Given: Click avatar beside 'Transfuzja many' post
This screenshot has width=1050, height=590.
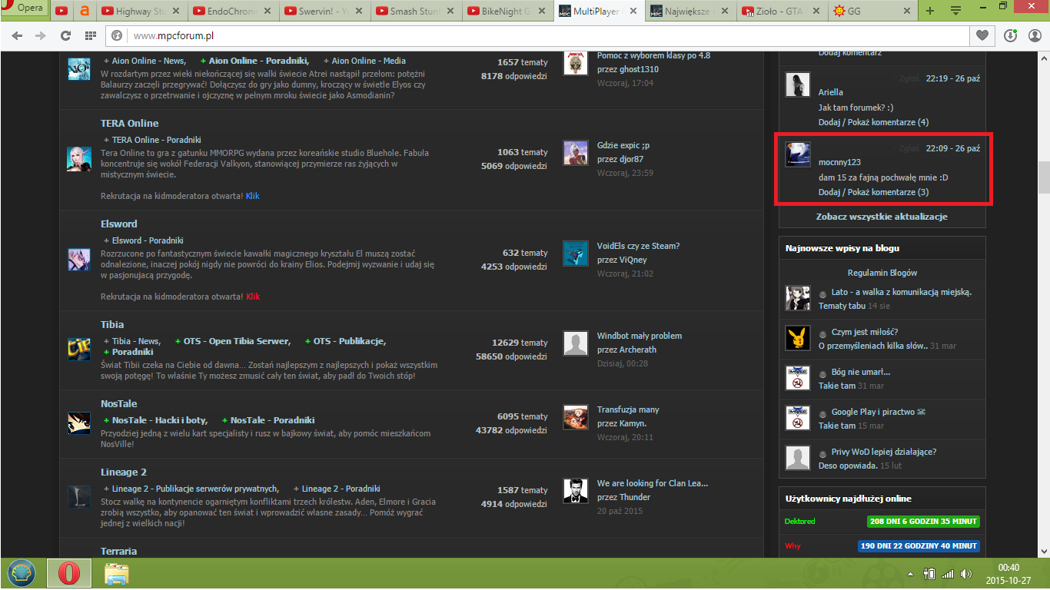Looking at the screenshot, I should [x=576, y=416].
